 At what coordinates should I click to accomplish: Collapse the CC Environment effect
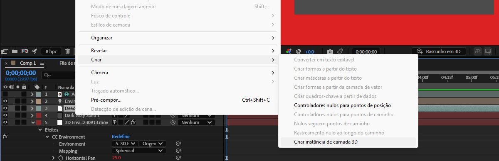pyautogui.click(x=47, y=137)
